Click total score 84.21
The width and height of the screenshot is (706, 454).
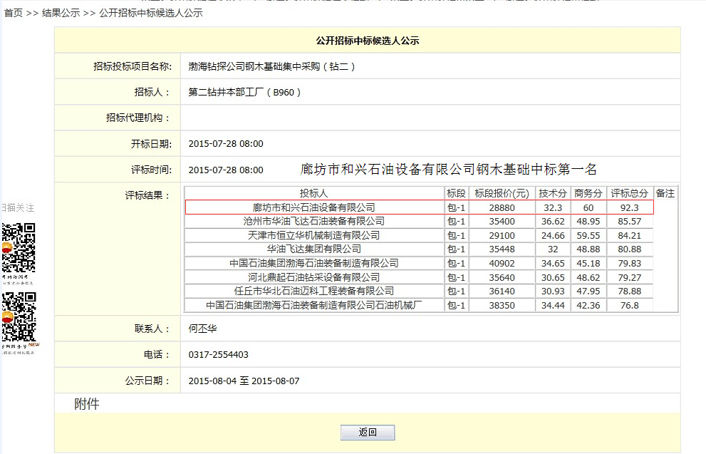pos(630,236)
